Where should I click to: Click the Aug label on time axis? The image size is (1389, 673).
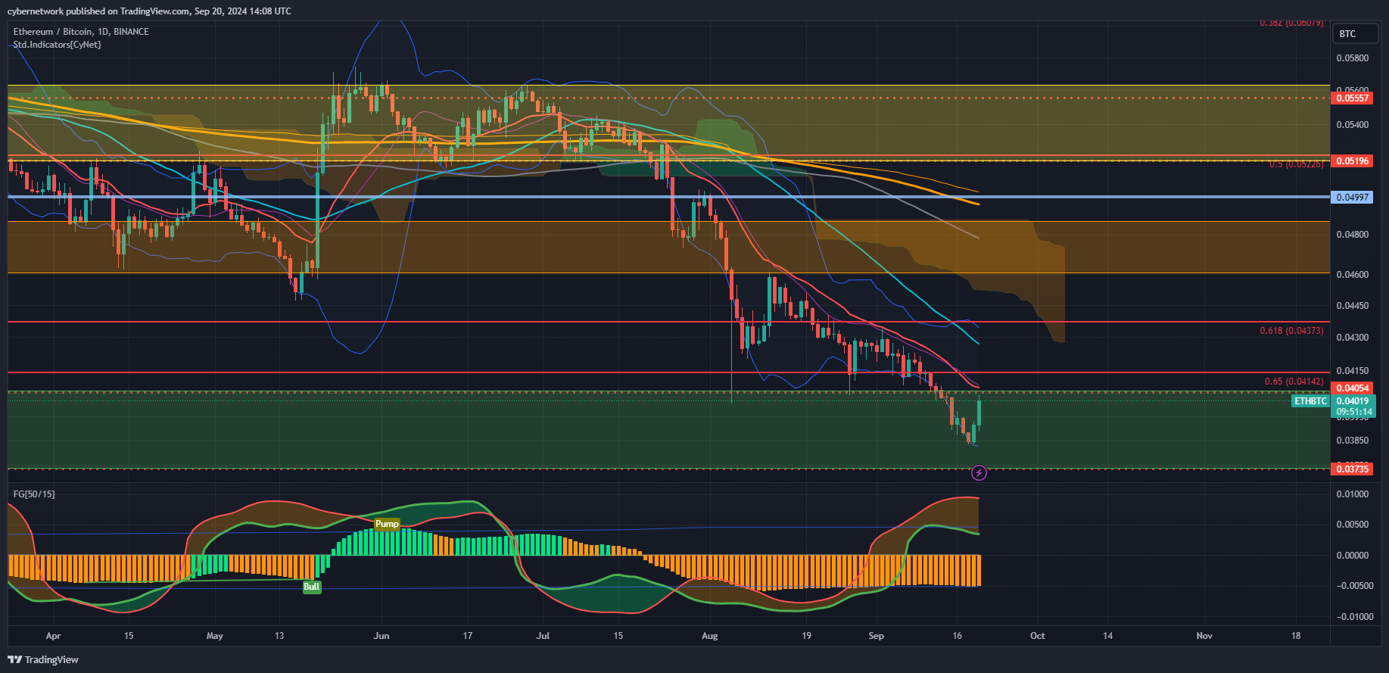pyautogui.click(x=710, y=636)
